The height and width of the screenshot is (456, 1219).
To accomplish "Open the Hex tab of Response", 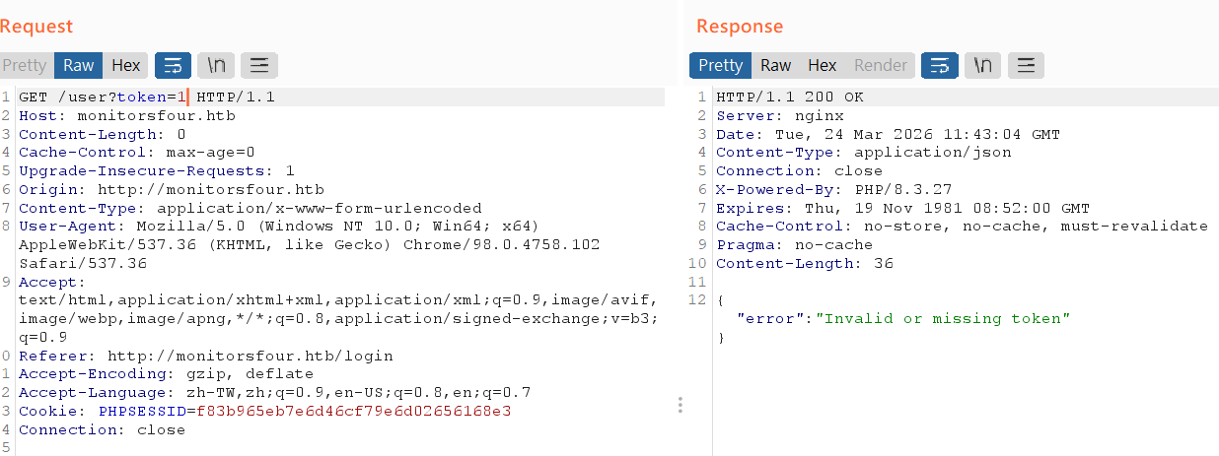I will (822, 66).
